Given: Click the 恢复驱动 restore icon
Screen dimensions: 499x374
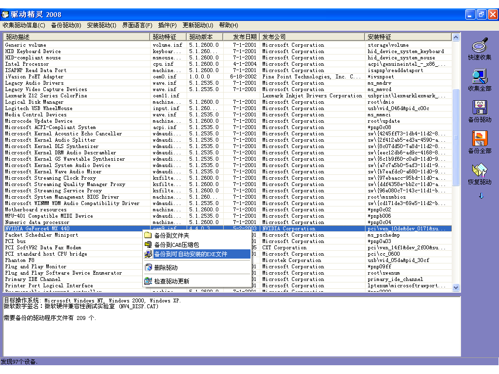Looking at the screenshot, I should coord(480,170).
